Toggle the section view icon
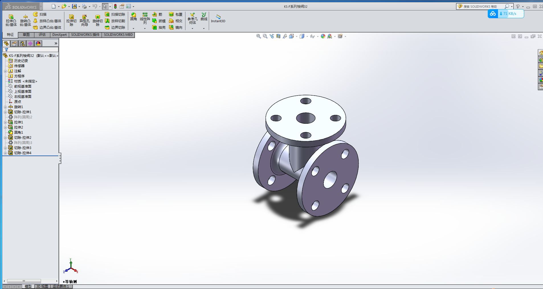543x289 pixels. tap(278, 36)
